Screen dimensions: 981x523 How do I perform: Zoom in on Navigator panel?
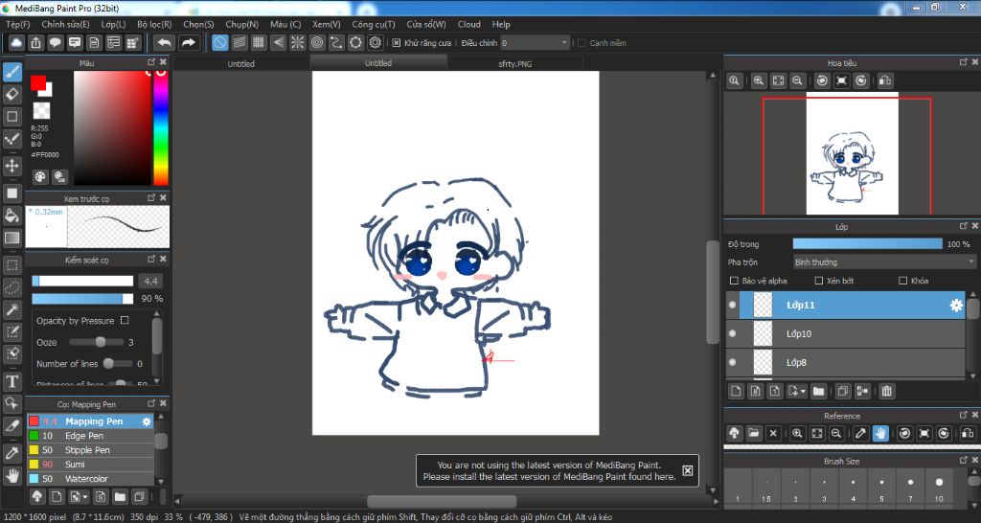pos(759,80)
